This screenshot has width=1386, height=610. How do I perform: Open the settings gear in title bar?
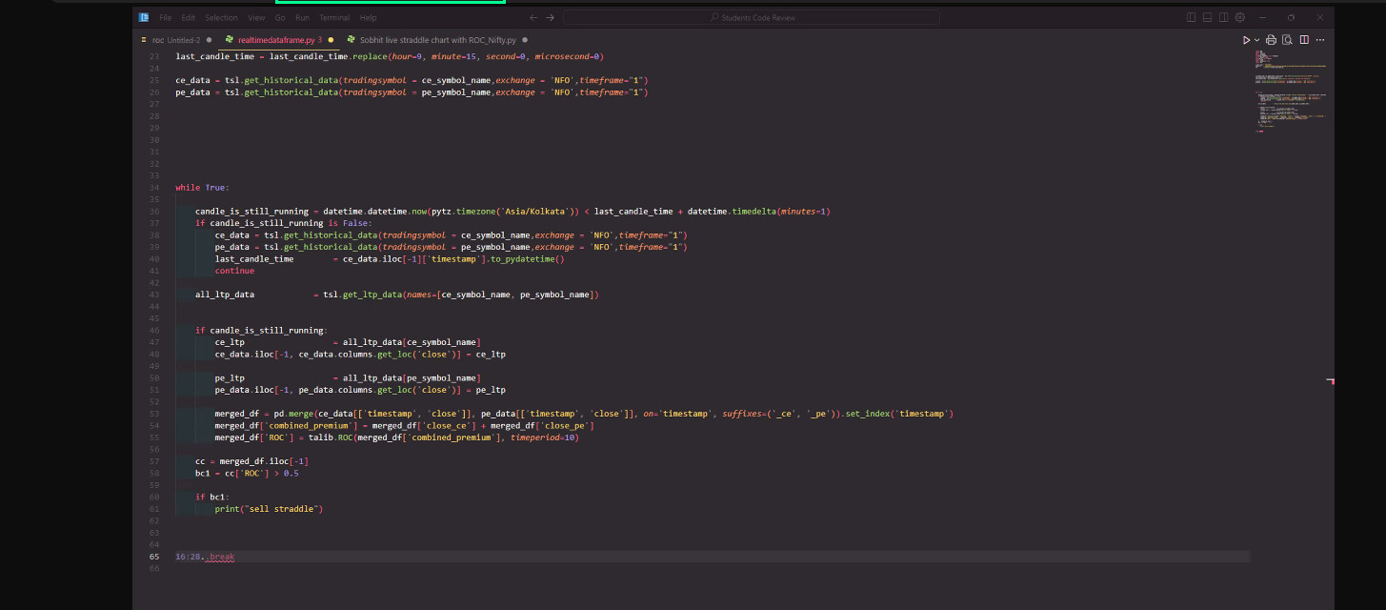pos(1239,17)
